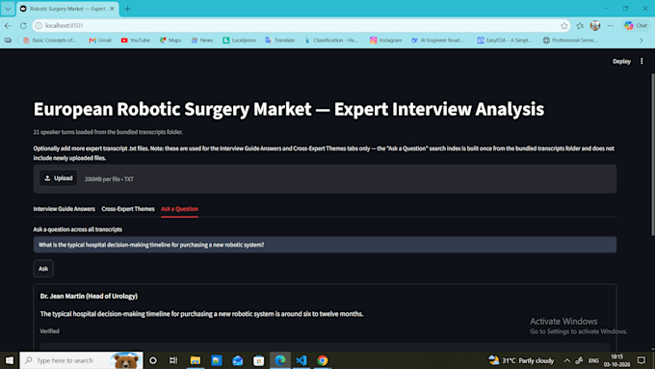Open File Explorer from taskbar
This screenshot has height=369, width=655.
[x=196, y=360]
